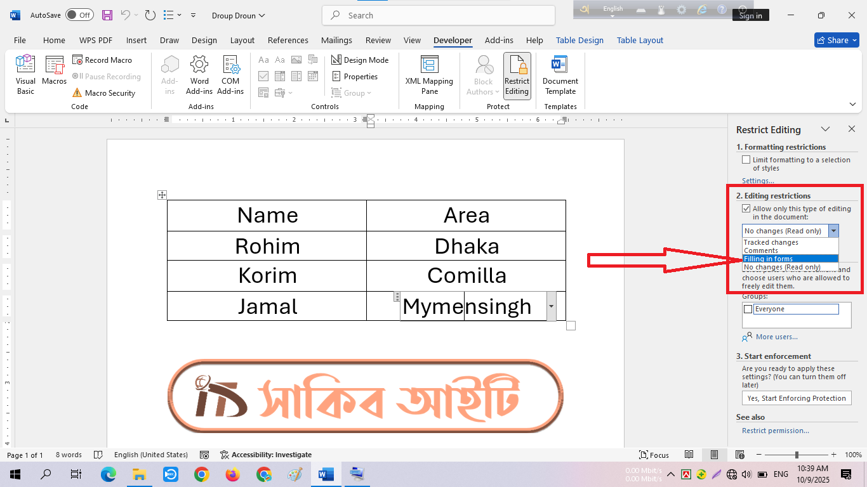Click the zoom slider in status bar
Image resolution: width=867 pixels, height=487 pixels.
point(797,455)
